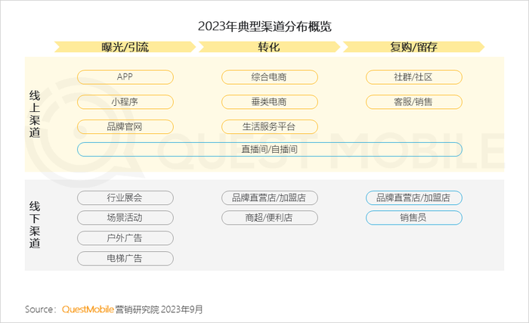The height and width of the screenshot is (323, 529).
Task: Choose the 生活服务平台 pill
Action: 270,126
